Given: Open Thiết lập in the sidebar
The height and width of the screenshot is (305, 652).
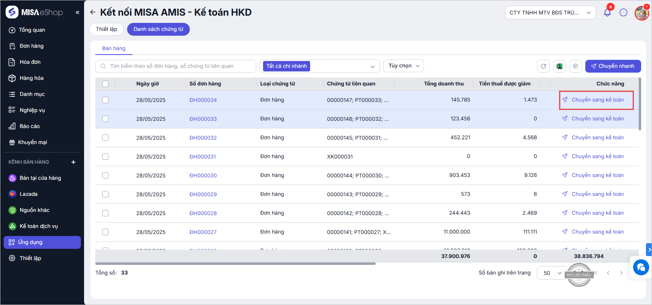Looking at the screenshot, I should (42, 258).
